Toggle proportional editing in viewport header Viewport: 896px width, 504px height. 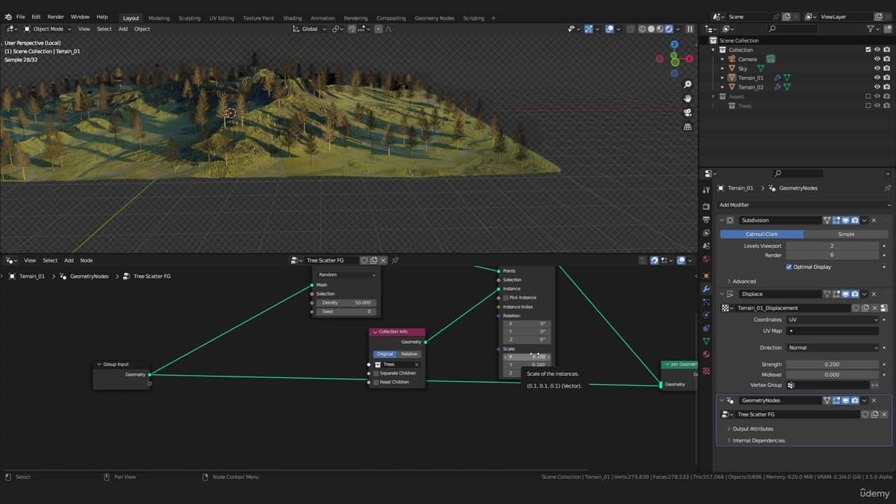(x=379, y=29)
